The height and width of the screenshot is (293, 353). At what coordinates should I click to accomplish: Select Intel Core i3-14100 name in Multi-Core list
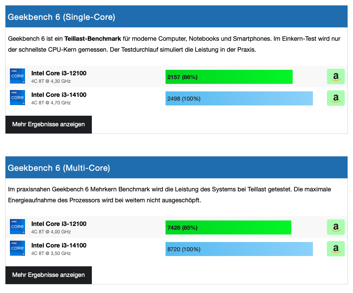coord(59,245)
